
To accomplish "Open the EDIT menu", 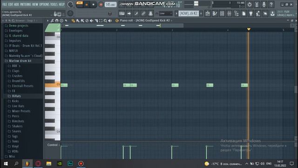I will pyautogui.click(x=11, y=4).
